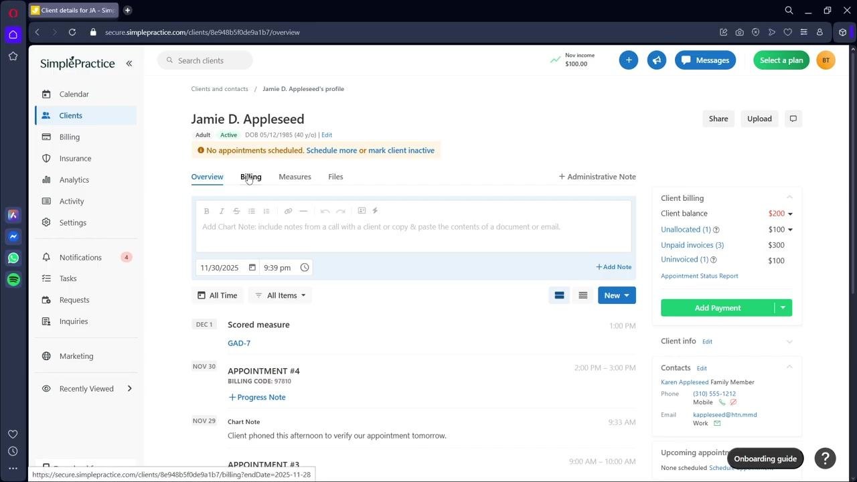857x482 pixels.
Task: Collapse the SimplePractice sidebar with the double chevron
Action: [x=129, y=64]
